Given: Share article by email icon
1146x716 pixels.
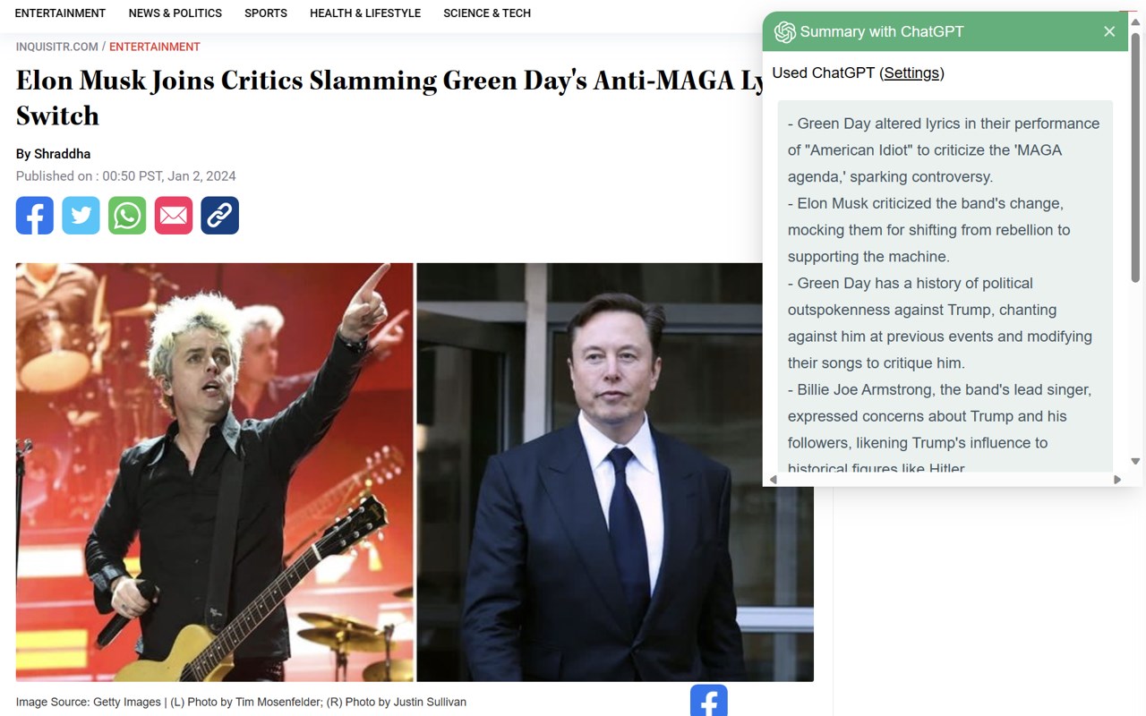Looking at the screenshot, I should [x=174, y=216].
